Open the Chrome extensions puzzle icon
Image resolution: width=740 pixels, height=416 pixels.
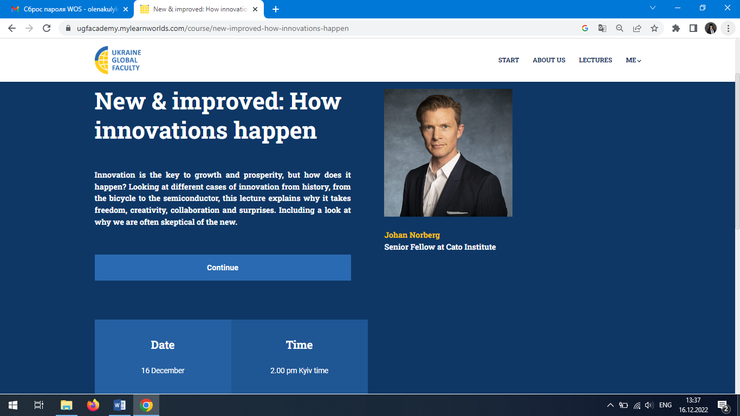[x=676, y=28]
